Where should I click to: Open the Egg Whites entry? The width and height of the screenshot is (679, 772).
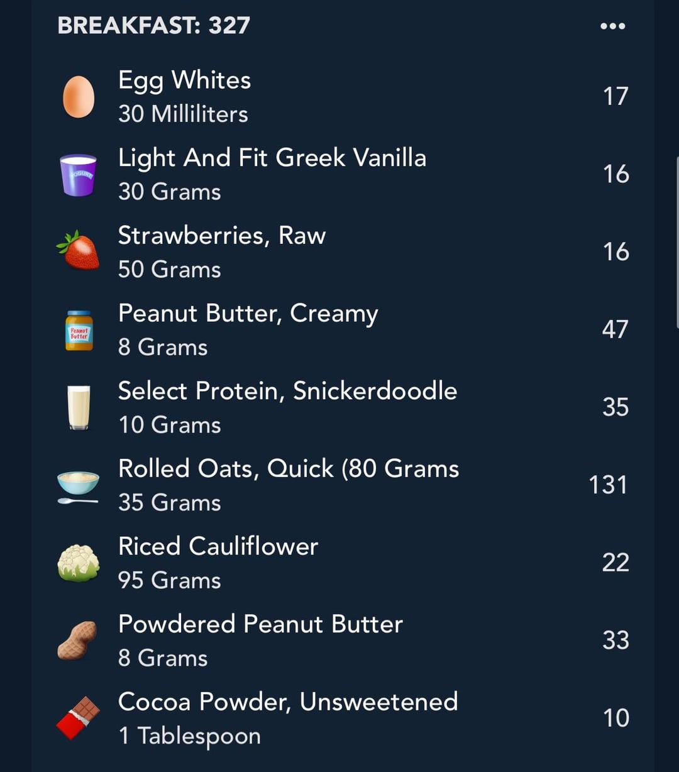[343, 97]
